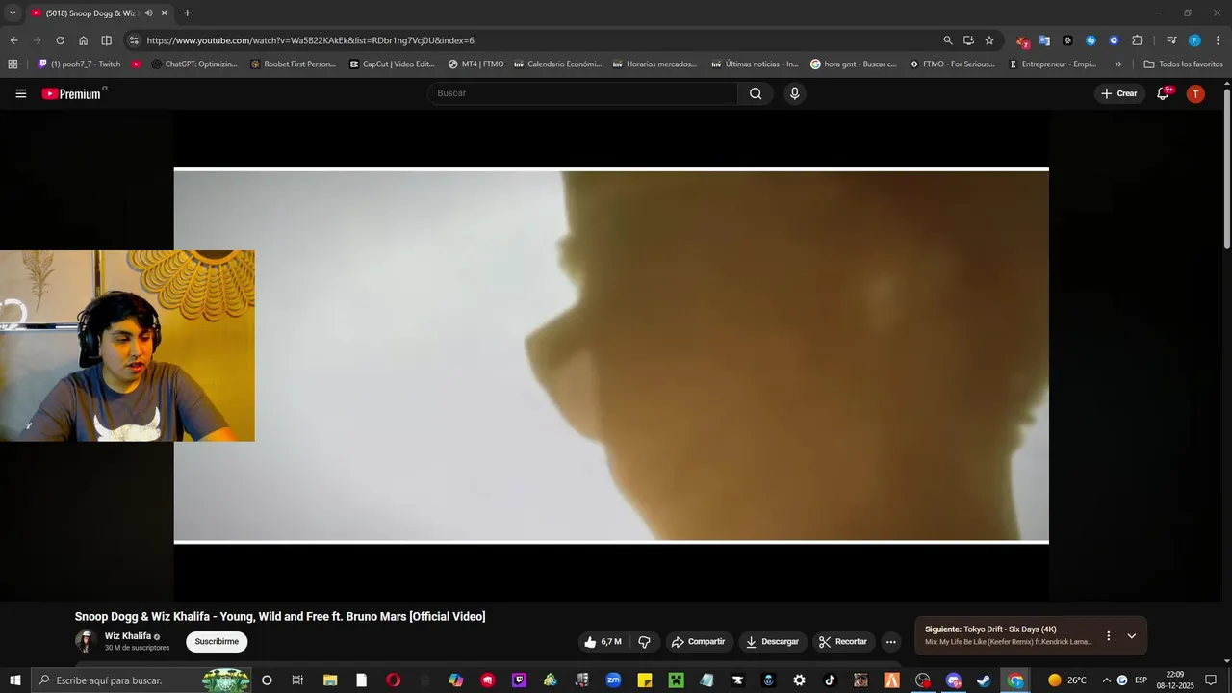This screenshot has height=693, width=1232.
Task: Click the Recortar clip button
Action: [843, 642]
